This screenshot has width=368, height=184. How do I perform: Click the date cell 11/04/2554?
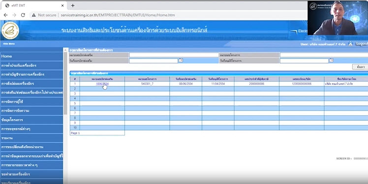218,84
